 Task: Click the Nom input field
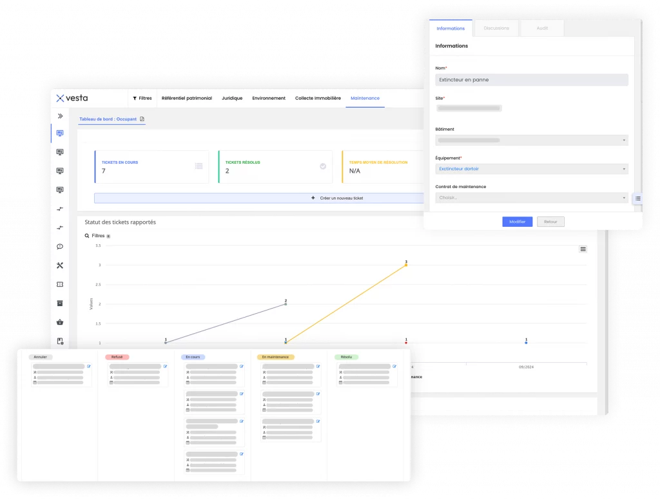pos(531,80)
